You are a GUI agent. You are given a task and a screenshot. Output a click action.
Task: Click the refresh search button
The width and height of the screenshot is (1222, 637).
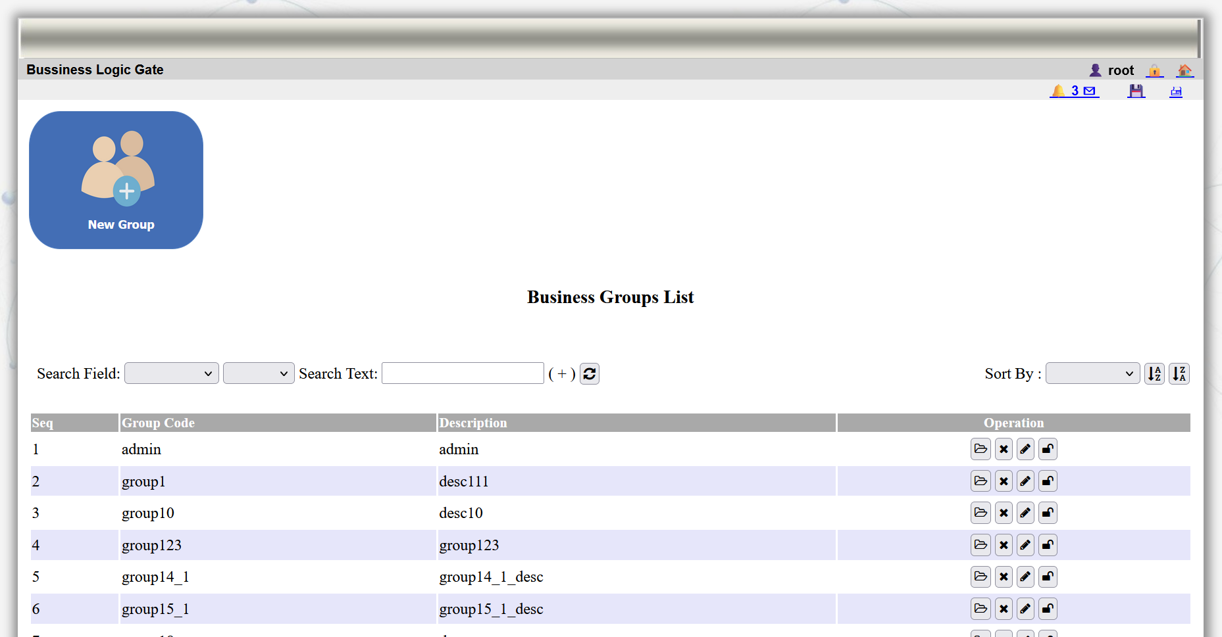click(x=590, y=373)
